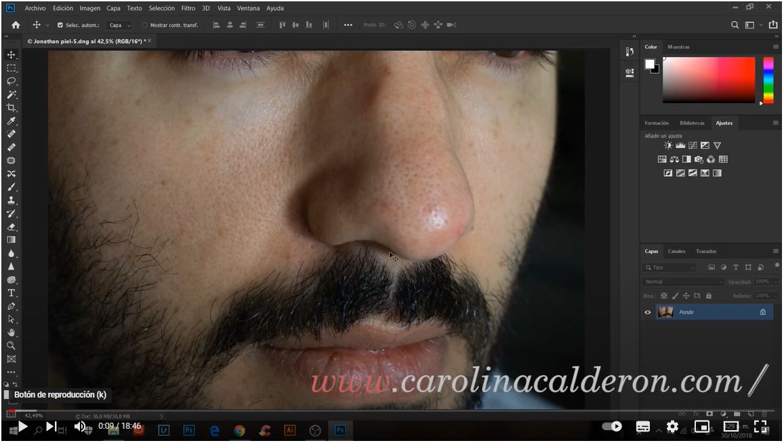The height and width of the screenshot is (443, 784).
Task: Switch to the Canales tab
Action: tap(676, 251)
